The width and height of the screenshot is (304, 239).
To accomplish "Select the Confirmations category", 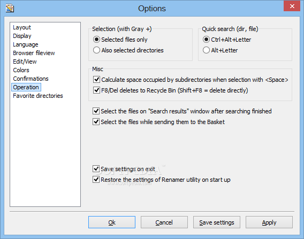I will (x=31, y=79).
